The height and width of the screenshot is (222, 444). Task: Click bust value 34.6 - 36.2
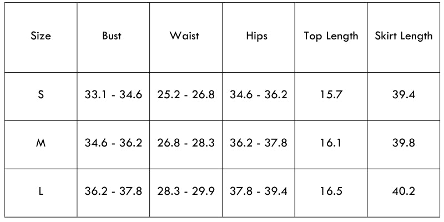[x=113, y=143]
